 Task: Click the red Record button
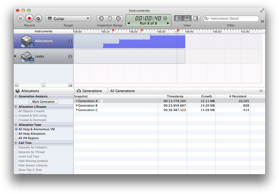tap(29, 18)
